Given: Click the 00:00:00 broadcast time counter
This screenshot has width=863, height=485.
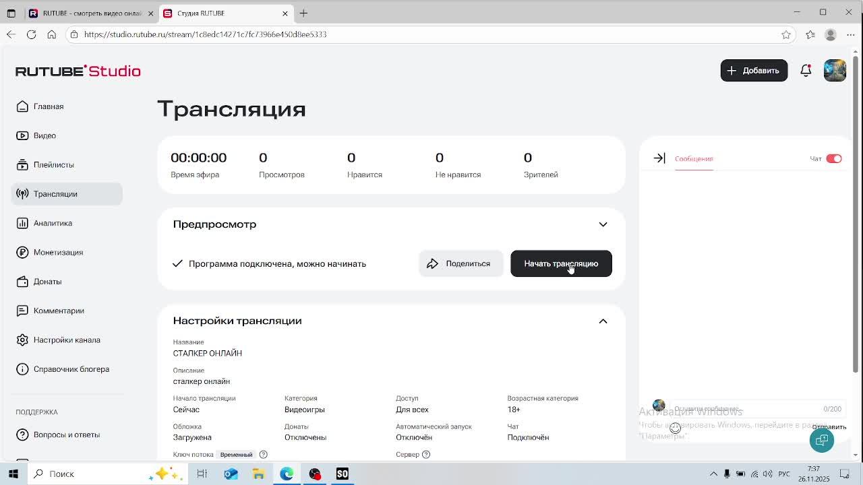Looking at the screenshot, I should (x=198, y=158).
